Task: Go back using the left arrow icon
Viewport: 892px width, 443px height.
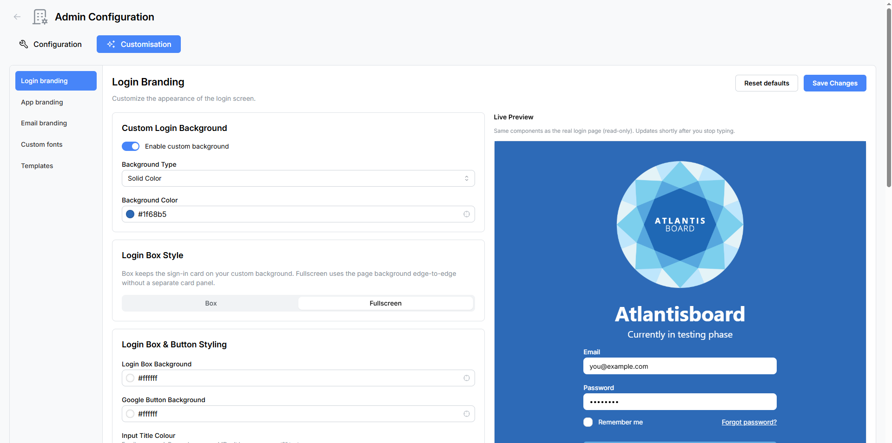Action: click(x=17, y=17)
